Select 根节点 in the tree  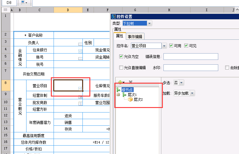click(127, 90)
